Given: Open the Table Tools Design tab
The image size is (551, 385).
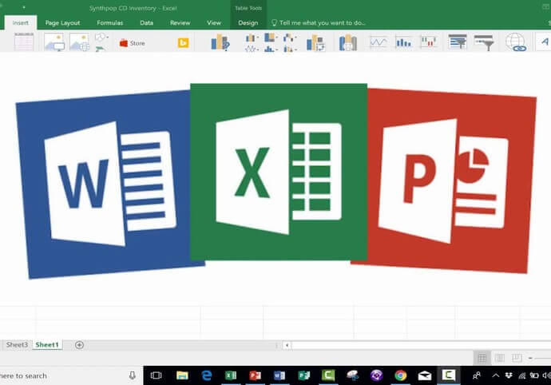Looking at the screenshot, I should [248, 23].
